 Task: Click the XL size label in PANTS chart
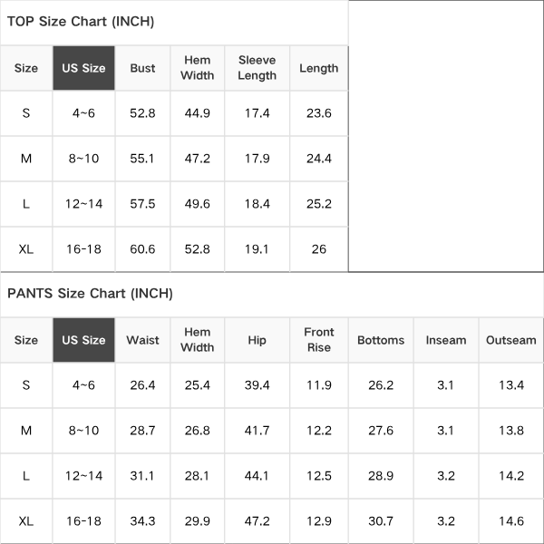tap(26, 521)
